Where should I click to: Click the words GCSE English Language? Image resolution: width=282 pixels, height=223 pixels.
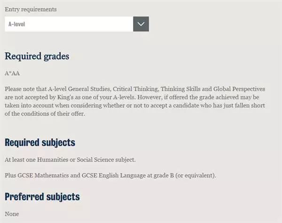[114, 175]
